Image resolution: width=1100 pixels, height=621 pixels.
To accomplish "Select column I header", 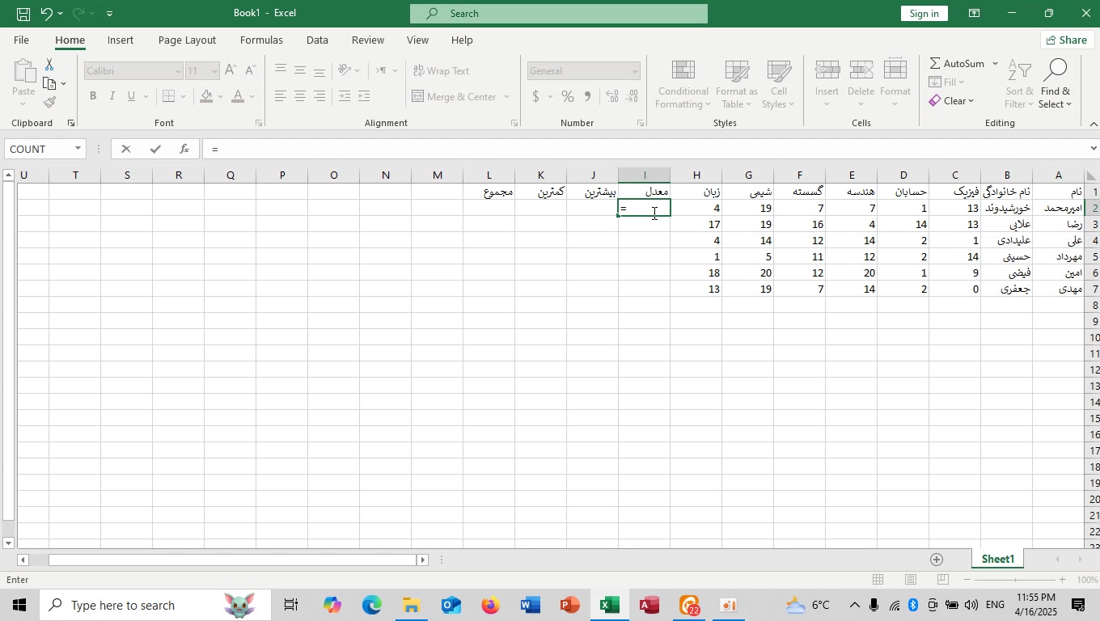I will point(645,175).
